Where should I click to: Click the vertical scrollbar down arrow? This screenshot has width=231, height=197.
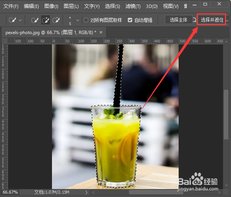point(226,185)
